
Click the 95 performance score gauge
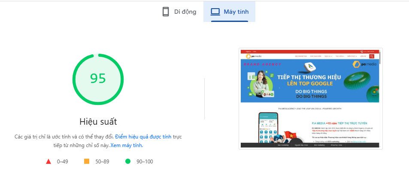click(x=98, y=79)
